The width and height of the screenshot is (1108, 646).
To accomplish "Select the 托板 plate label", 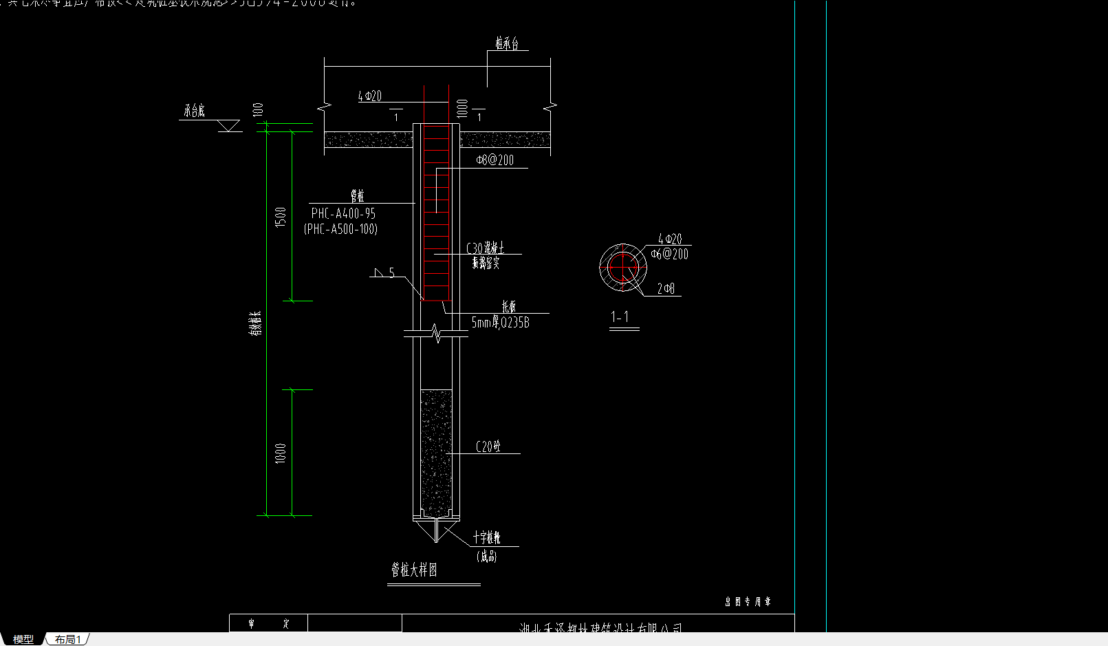I will tap(508, 307).
